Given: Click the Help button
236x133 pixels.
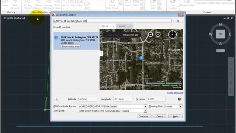Looking at the screenshot, I should click(176, 116).
